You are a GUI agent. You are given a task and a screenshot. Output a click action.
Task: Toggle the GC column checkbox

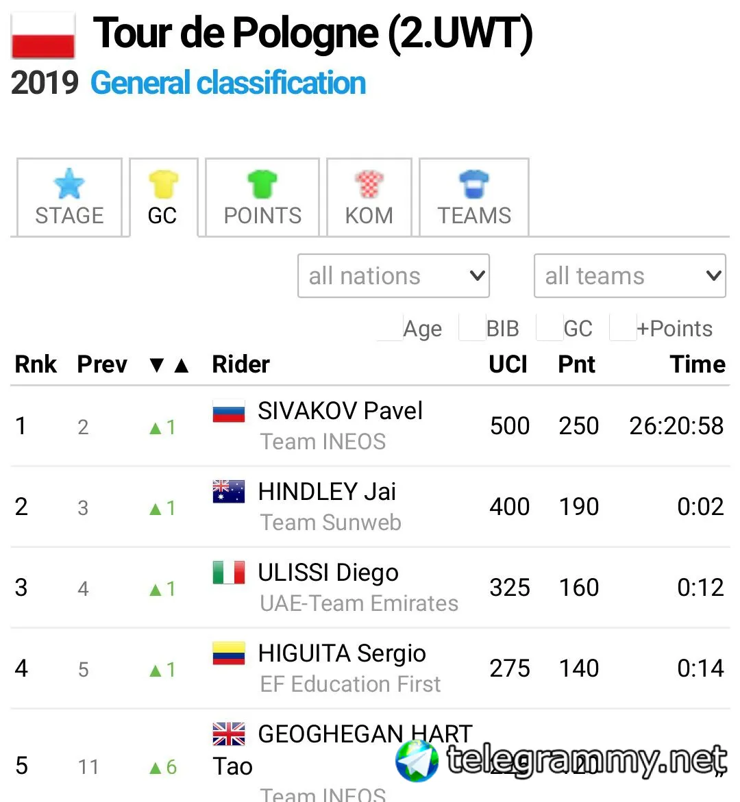coord(550,328)
